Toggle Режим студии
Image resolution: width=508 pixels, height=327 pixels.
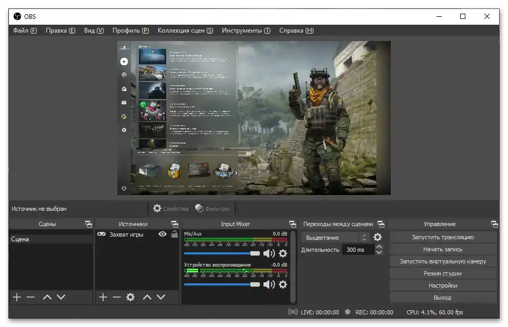tap(443, 273)
